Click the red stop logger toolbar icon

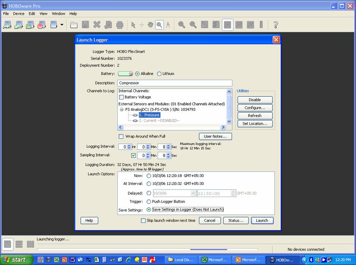(x=42, y=25)
